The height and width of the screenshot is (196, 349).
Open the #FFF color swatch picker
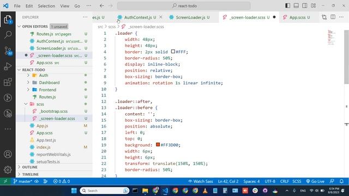tap(173, 52)
